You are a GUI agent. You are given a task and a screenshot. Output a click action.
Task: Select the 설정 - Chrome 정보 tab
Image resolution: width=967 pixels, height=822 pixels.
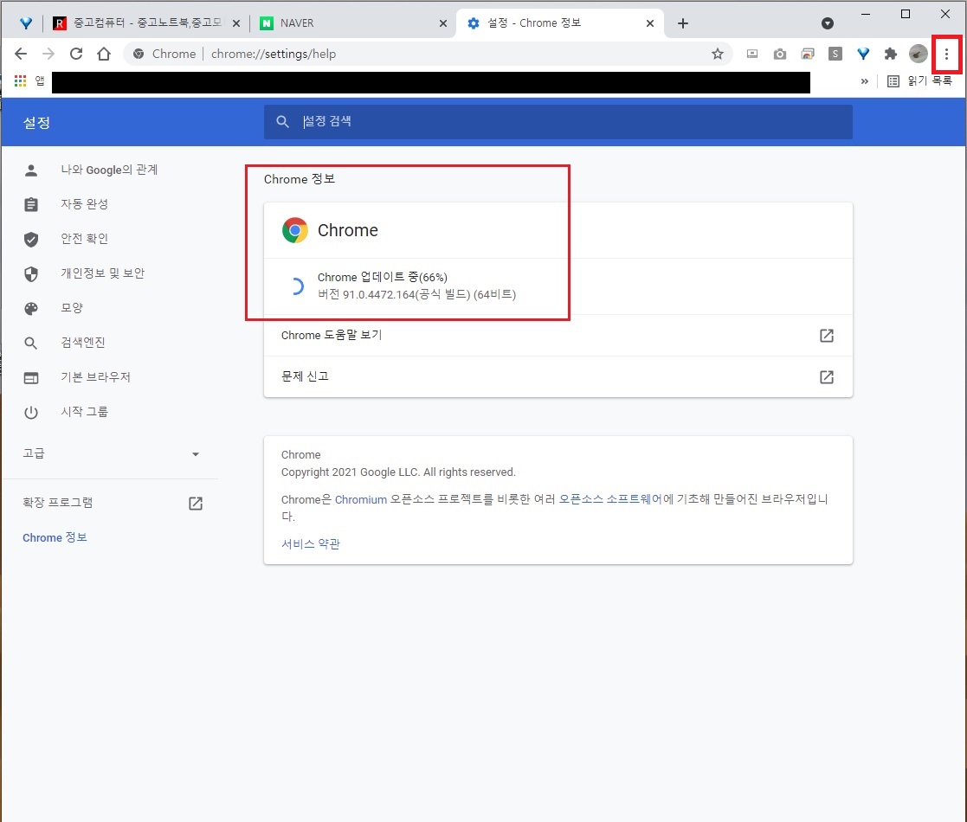[x=560, y=23]
